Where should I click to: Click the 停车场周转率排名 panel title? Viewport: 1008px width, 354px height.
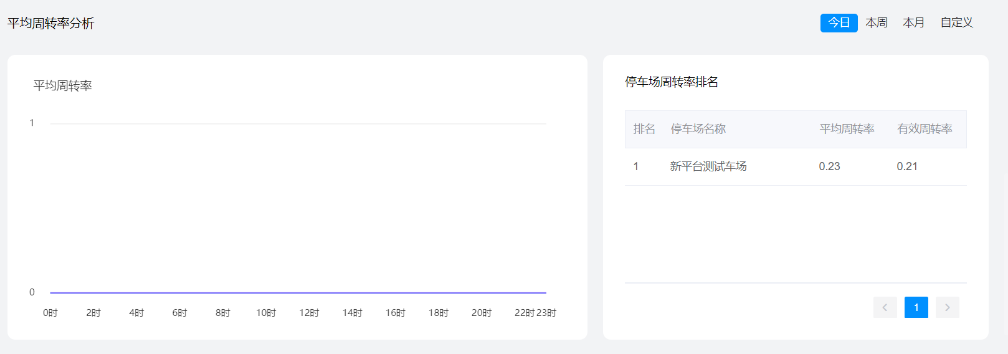point(672,82)
